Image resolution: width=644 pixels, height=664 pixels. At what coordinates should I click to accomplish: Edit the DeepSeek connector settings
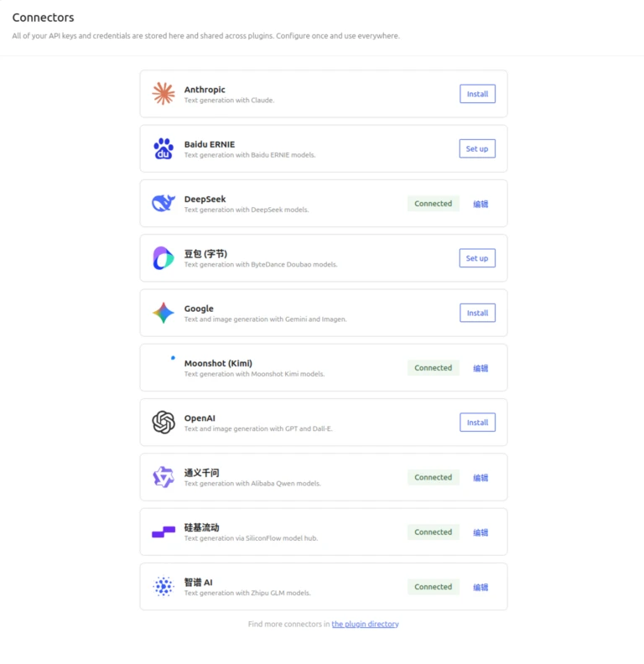point(480,204)
